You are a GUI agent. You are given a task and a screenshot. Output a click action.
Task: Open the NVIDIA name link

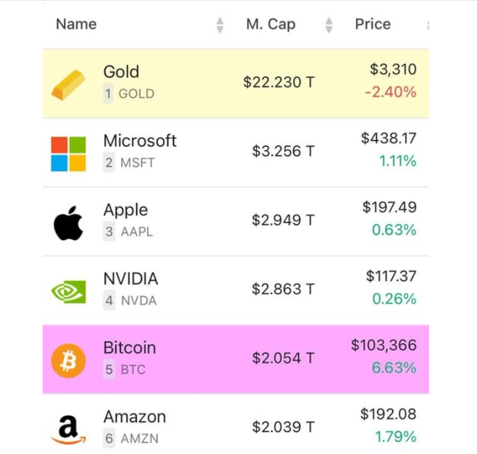click(x=131, y=279)
